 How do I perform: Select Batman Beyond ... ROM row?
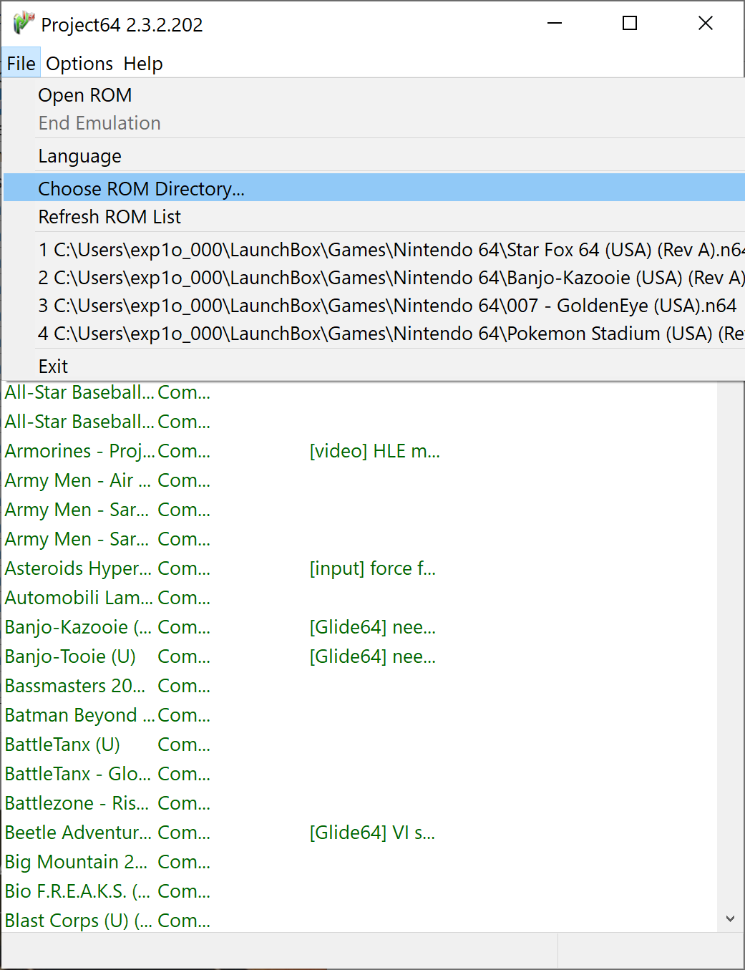(x=359, y=715)
